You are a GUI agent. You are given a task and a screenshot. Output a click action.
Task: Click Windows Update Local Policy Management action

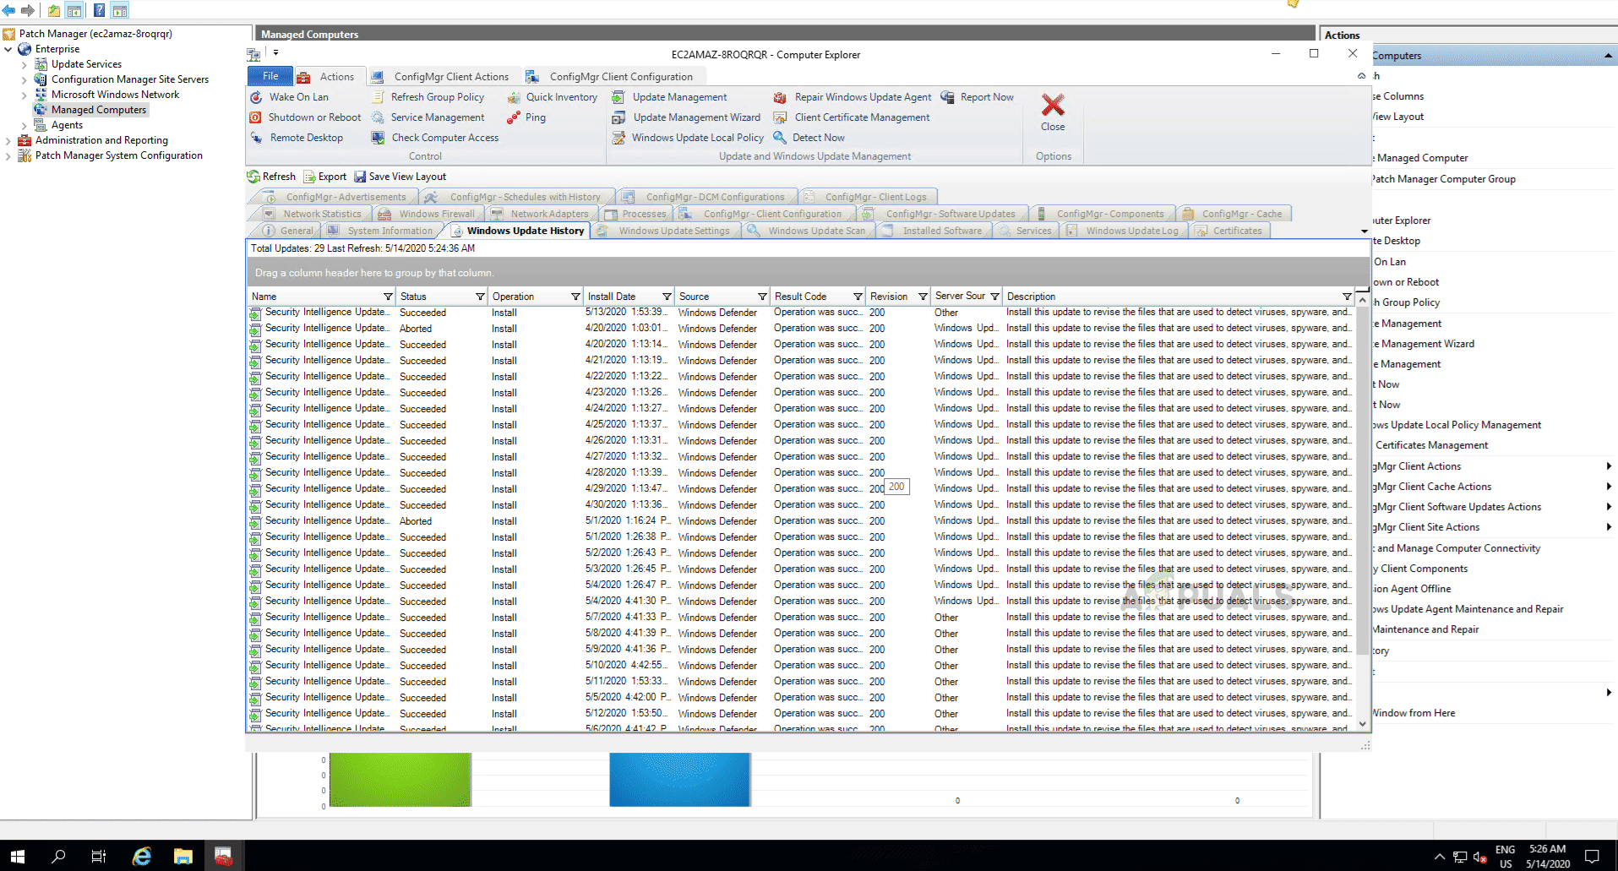tap(1457, 425)
